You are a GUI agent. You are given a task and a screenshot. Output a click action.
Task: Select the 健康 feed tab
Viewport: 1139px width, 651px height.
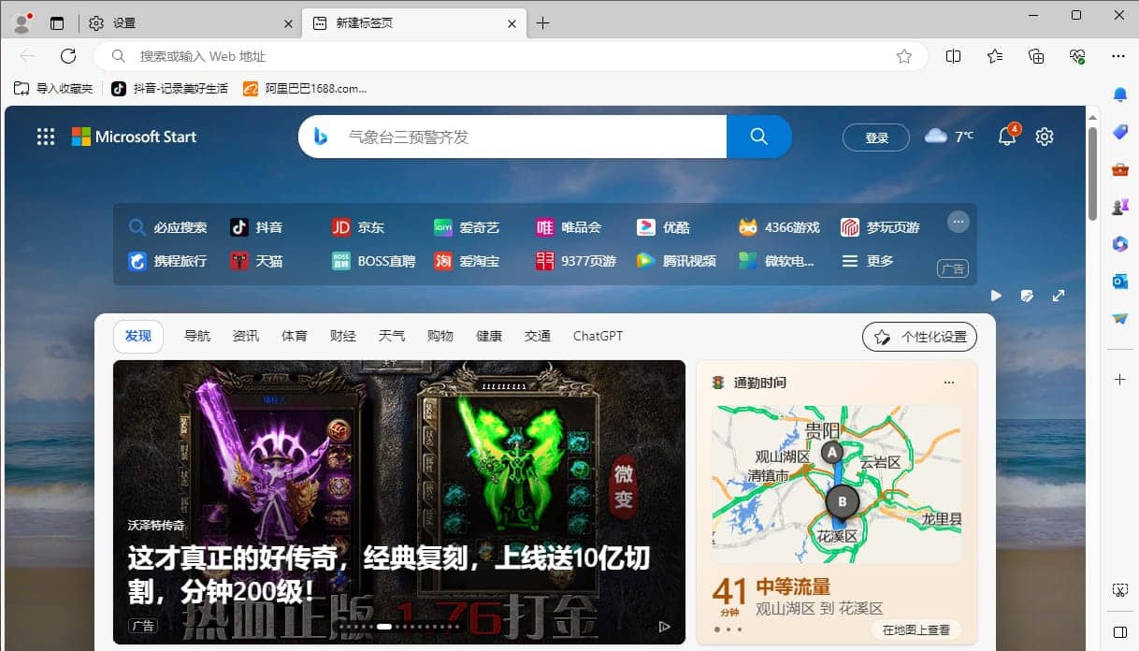click(x=489, y=336)
